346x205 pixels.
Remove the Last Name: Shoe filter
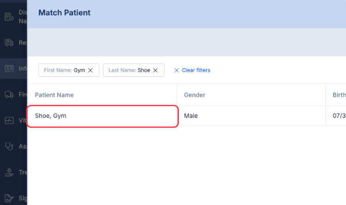(156, 70)
